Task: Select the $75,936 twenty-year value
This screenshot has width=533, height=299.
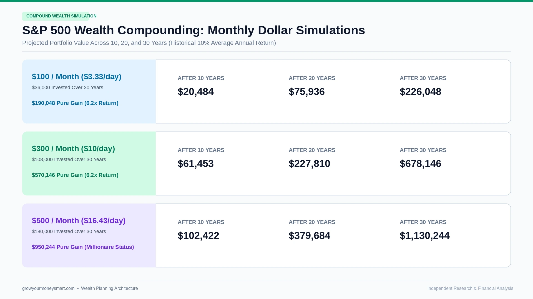Action: (x=307, y=92)
